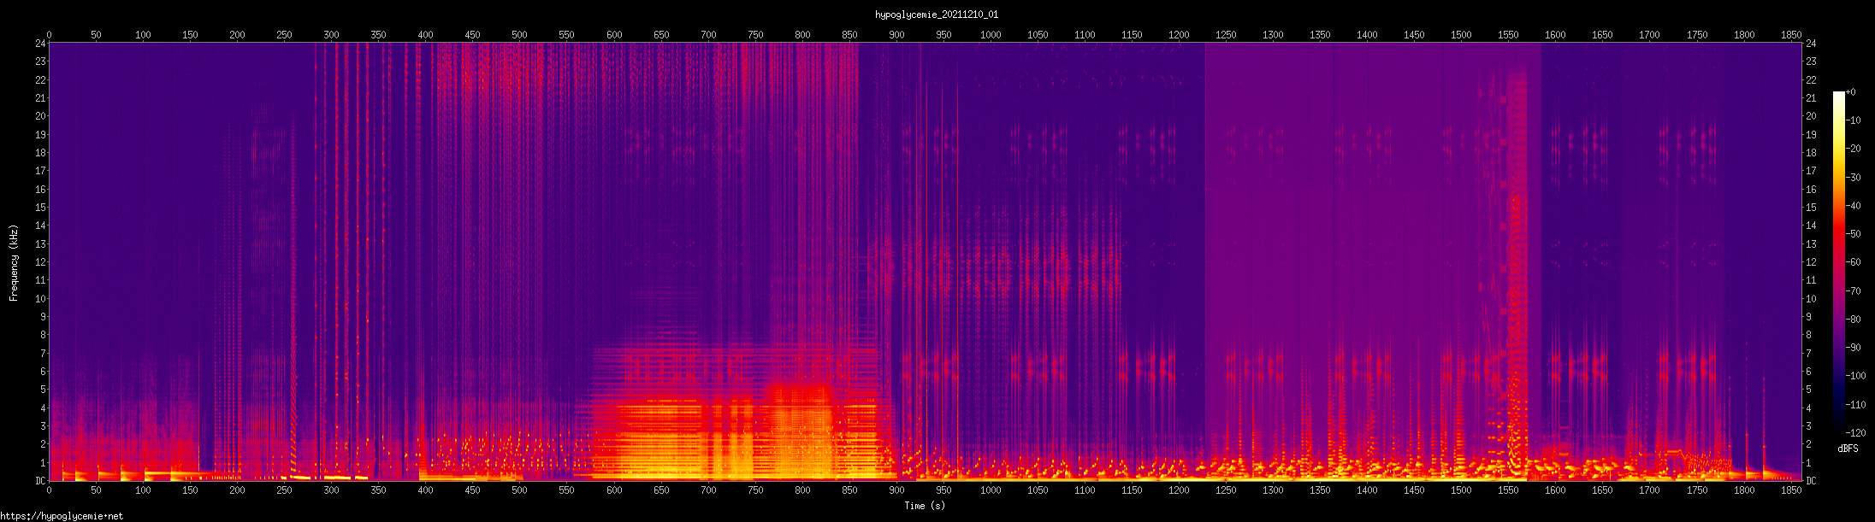The width and height of the screenshot is (1875, 522).
Task: Click the "Frequency (kHz)" vertical axis label
Action: click(x=14, y=262)
